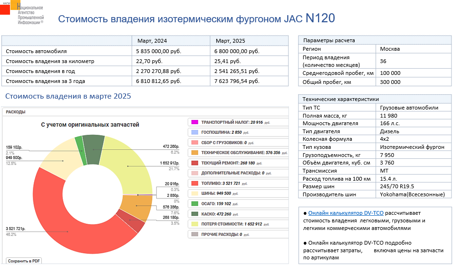
Task: Click the Март, 2025 column header
Action: 231,40
